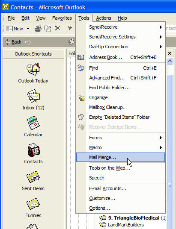Open the Calendar shortcut icon

pos(33,123)
